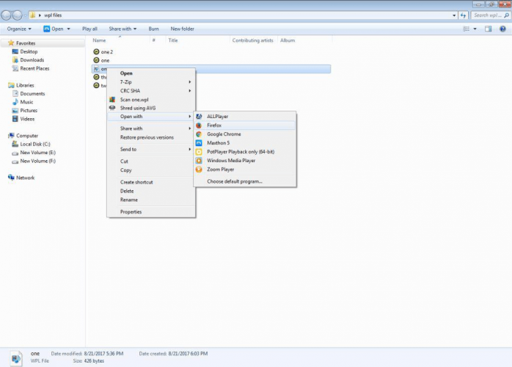Viewport: 512px width, 367px height.
Task: Click the Favorites star icon
Action: pos(11,43)
